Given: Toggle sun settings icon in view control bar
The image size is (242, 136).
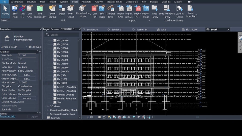Looking at the screenshot, I should (x=109, y=117).
